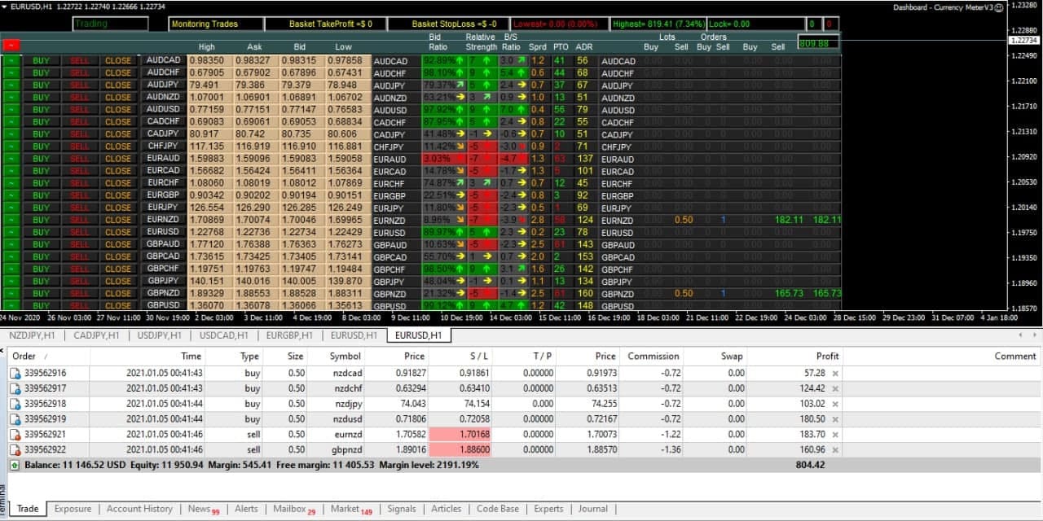Click the Expert Advisor smiley icon near Currency MeterV3
1043x521 pixels.
[1000, 8]
